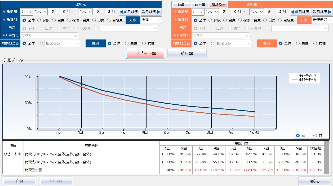The width and height of the screenshot is (333, 186).
Task: Click 閉じる to close the window
Action: pyautogui.click(x=314, y=181)
